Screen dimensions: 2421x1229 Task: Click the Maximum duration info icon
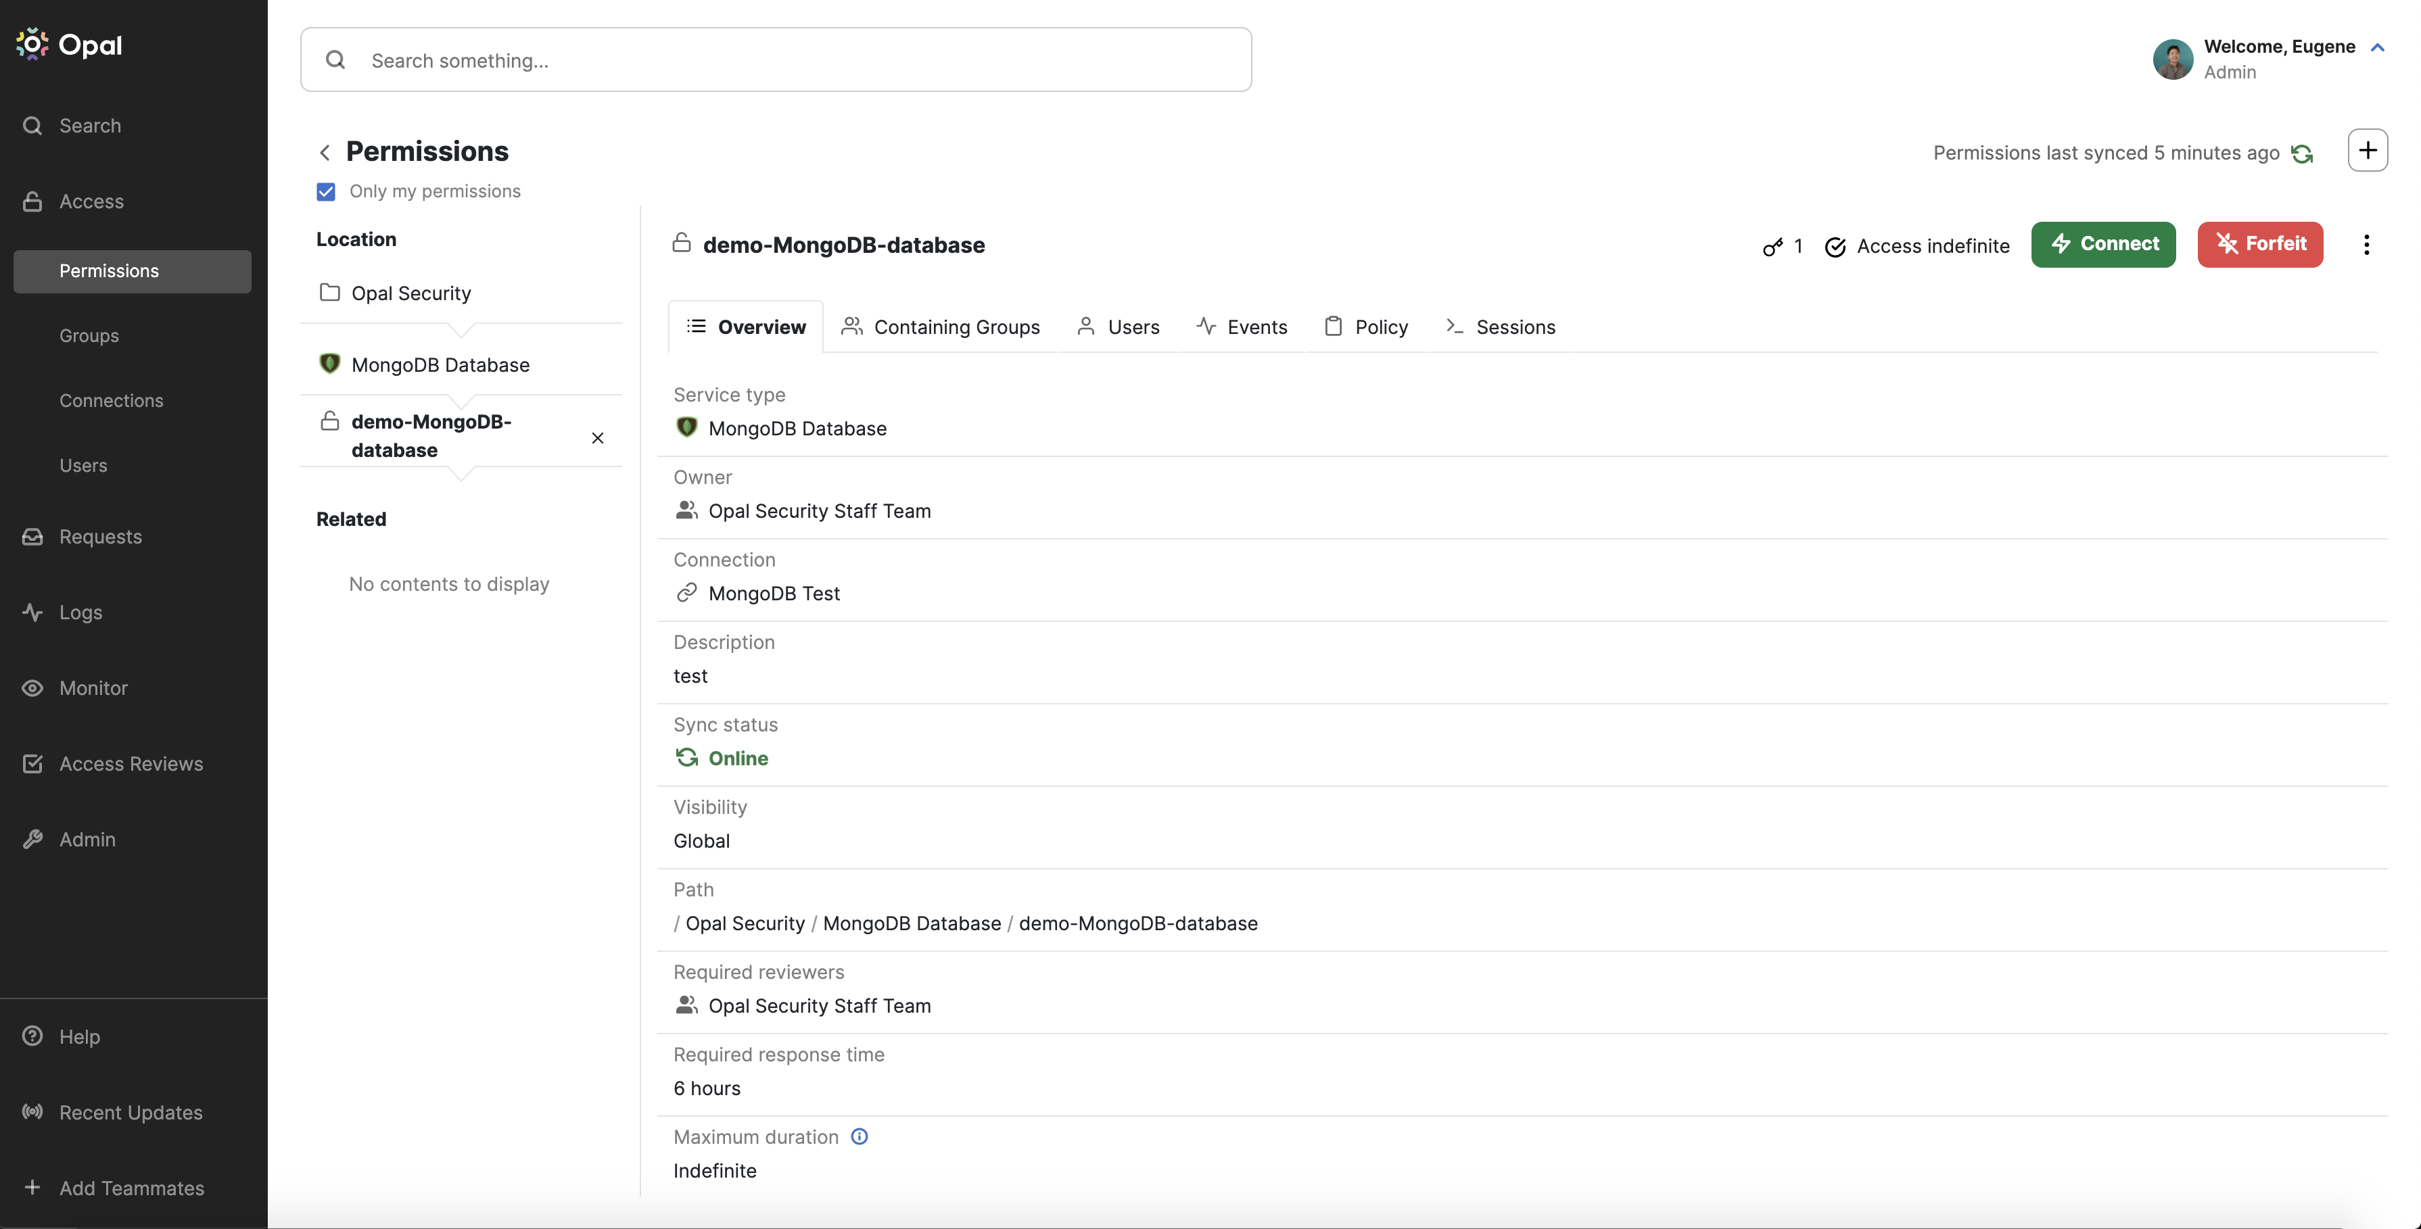click(859, 1137)
